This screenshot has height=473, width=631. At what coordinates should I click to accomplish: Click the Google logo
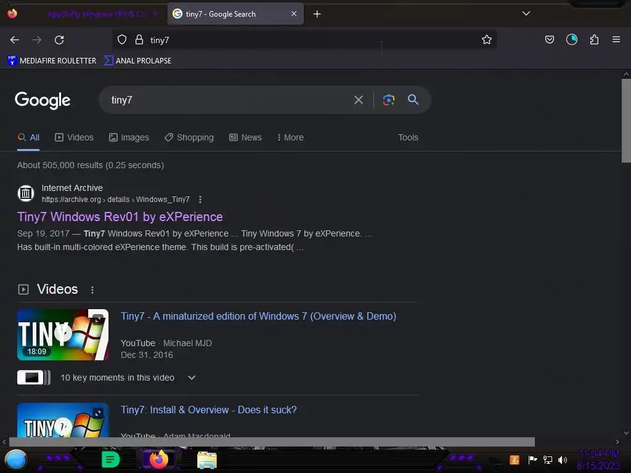coord(43,100)
